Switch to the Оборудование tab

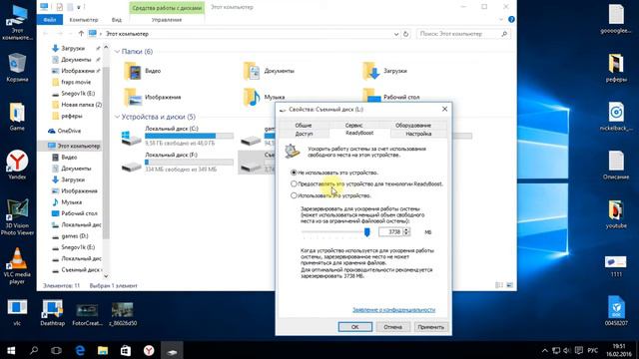412,126
